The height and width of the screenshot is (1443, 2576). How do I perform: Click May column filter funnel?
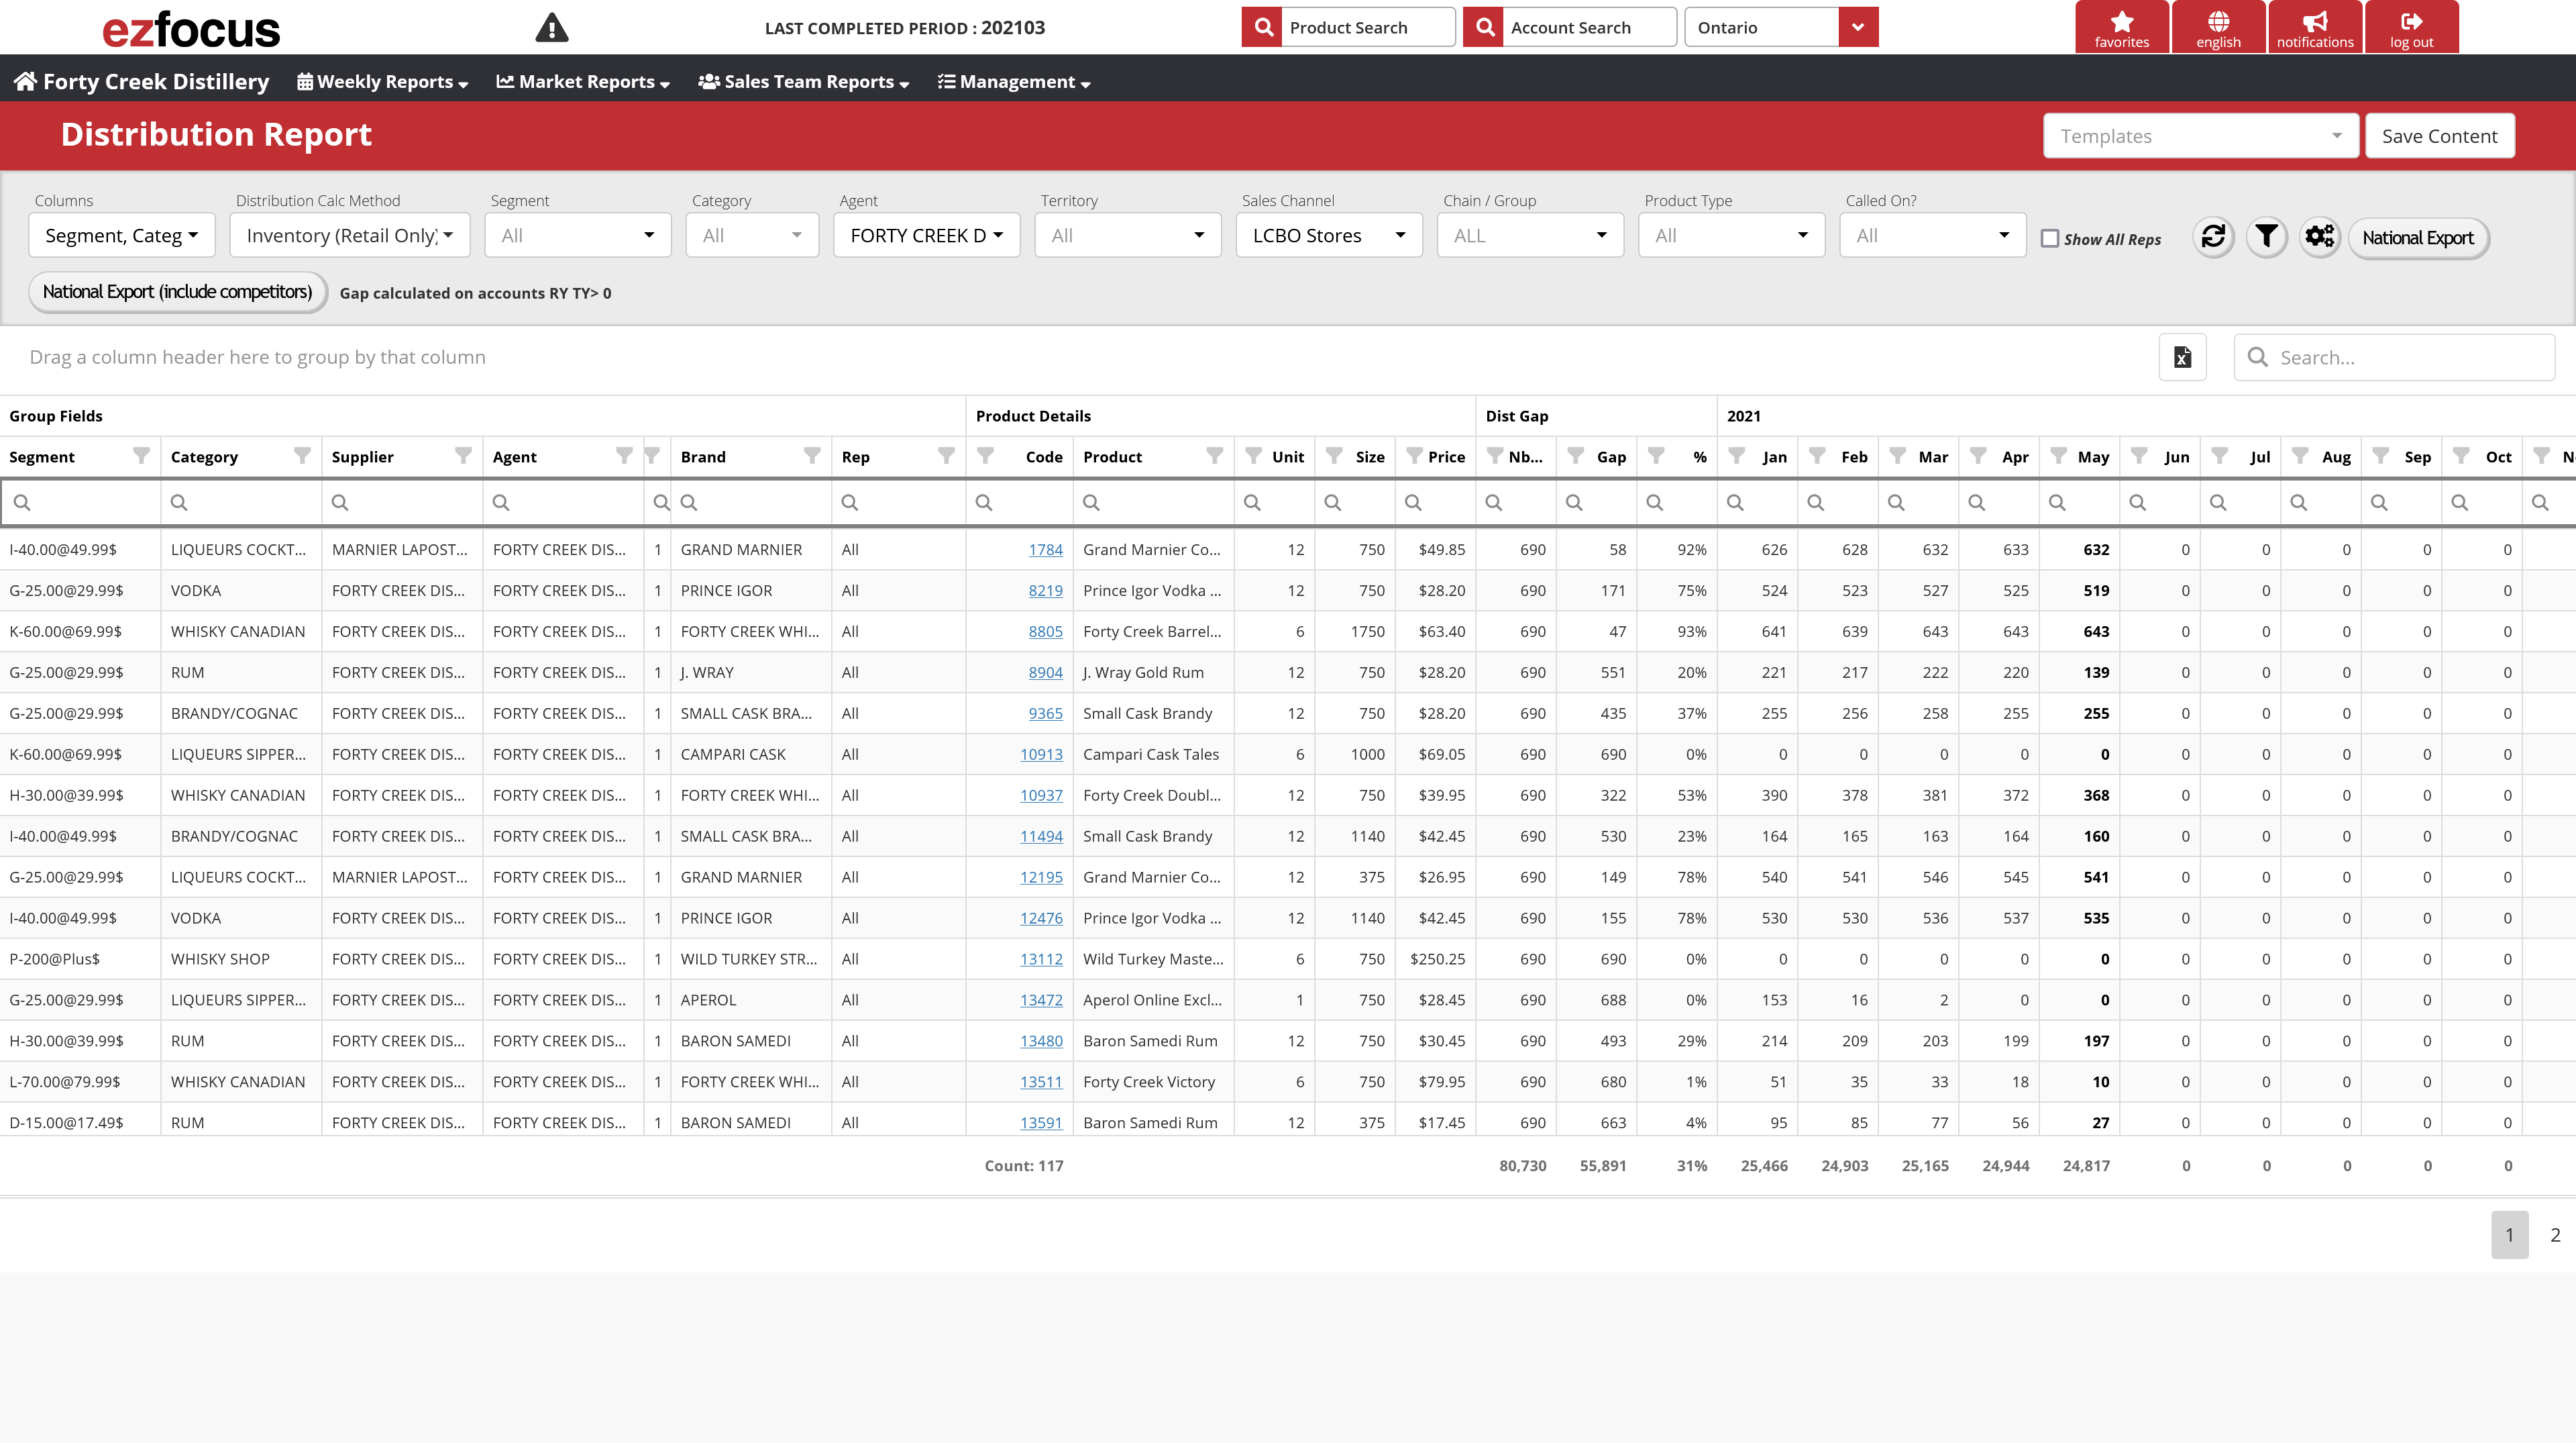pyautogui.click(x=2059, y=456)
